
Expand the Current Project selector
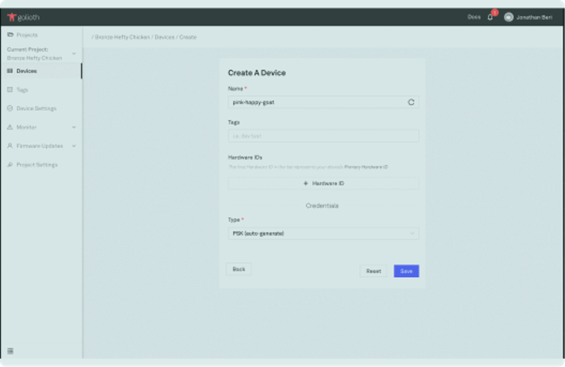pyautogui.click(x=73, y=53)
